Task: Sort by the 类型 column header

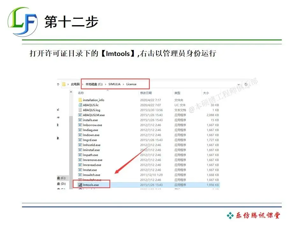Action: (177, 93)
